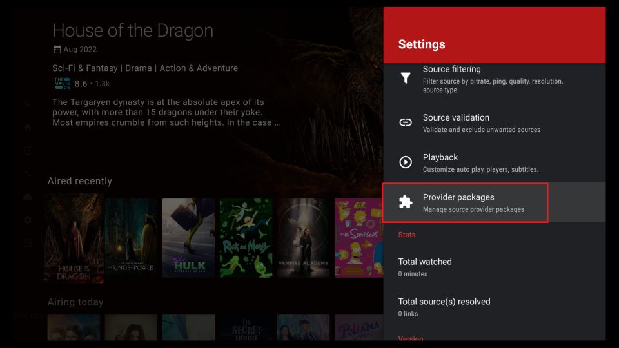Open the gear settings icon in the sidebar
The image size is (619, 348).
pos(28,220)
